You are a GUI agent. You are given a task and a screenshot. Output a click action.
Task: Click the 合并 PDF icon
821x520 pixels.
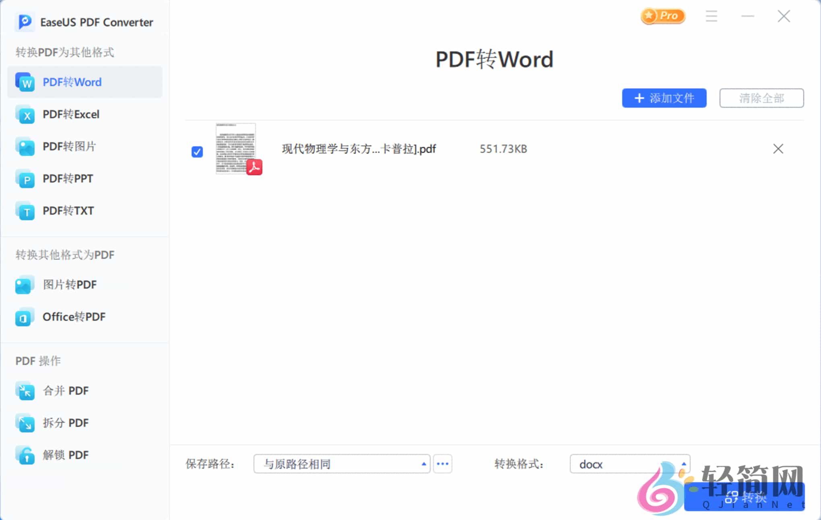(25, 391)
